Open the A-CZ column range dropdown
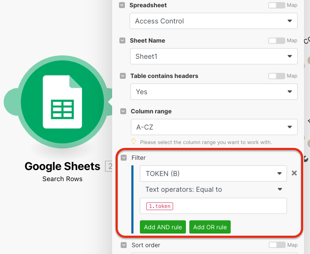310x254 pixels. pos(214,127)
